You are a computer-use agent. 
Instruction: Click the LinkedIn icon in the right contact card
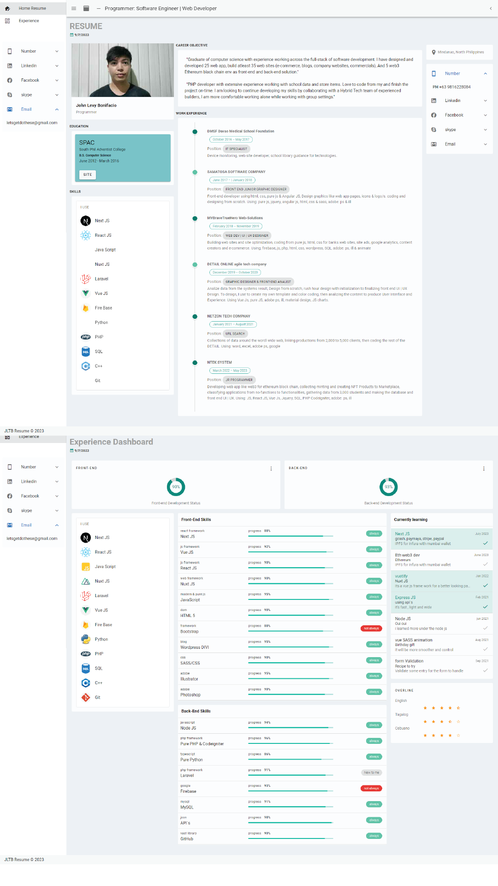[x=433, y=101]
